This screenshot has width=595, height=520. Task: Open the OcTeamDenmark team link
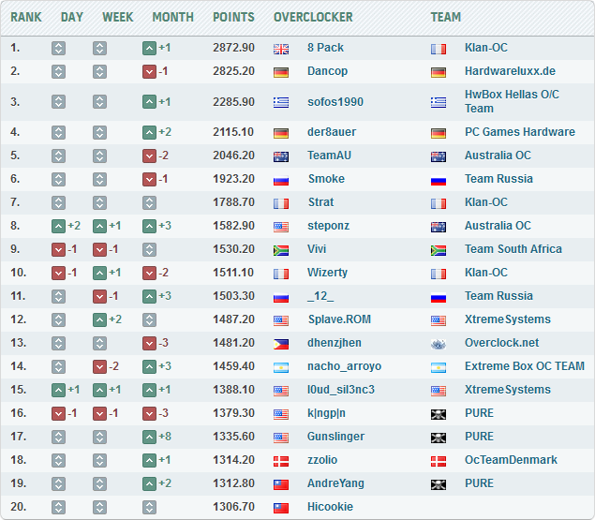pyautogui.click(x=511, y=460)
